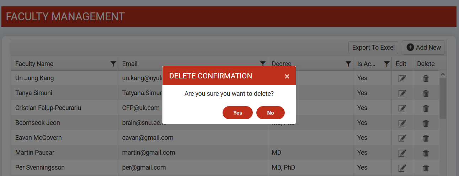Open the Degree column filter
The height and width of the screenshot is (176, 459).
(x=348, y=64)
